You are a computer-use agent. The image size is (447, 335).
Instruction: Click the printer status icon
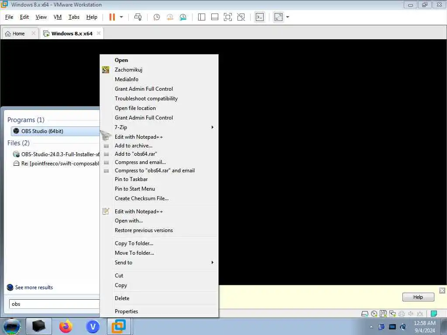click(402, 314)
